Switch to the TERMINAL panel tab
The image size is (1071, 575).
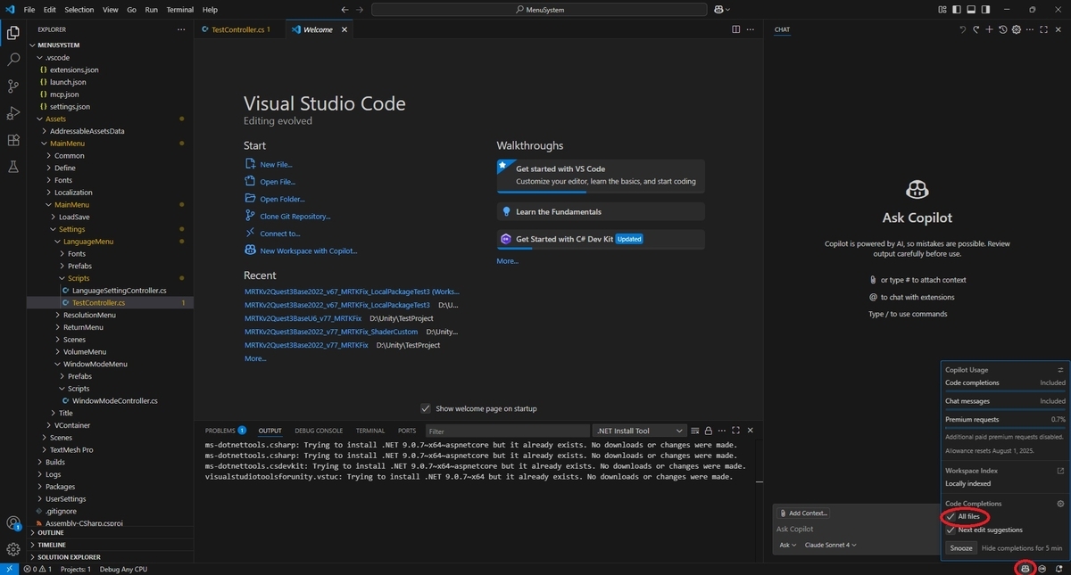point(370,431)
